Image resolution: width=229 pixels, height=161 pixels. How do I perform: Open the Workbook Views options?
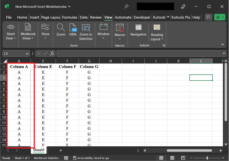28,32
